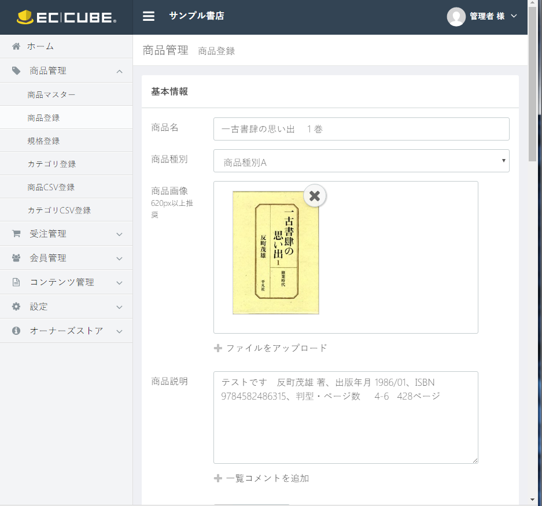542x506 pixels.
Task: Click the 会員管理 menu label
Action: (48, 258)
